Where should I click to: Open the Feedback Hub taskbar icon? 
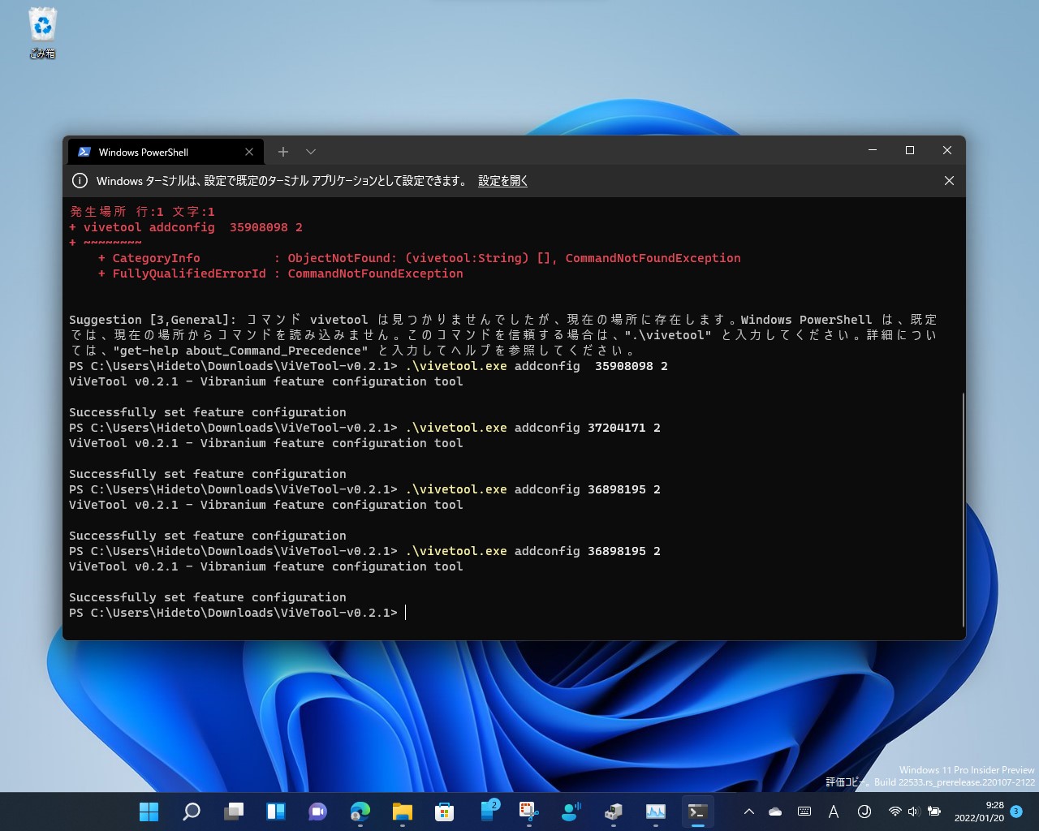coord(571,812)
